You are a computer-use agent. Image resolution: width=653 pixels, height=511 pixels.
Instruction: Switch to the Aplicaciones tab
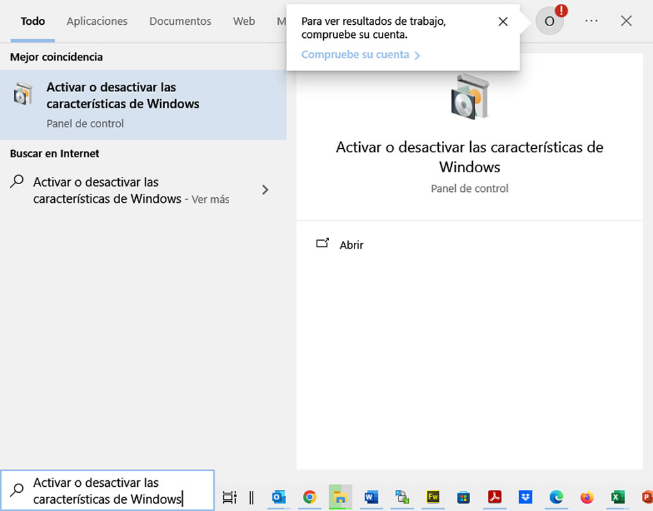click(97, 21)
